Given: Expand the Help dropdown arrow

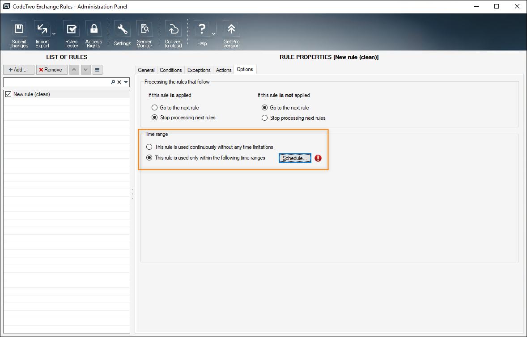Looking at the screenshot, I should 213,34.
